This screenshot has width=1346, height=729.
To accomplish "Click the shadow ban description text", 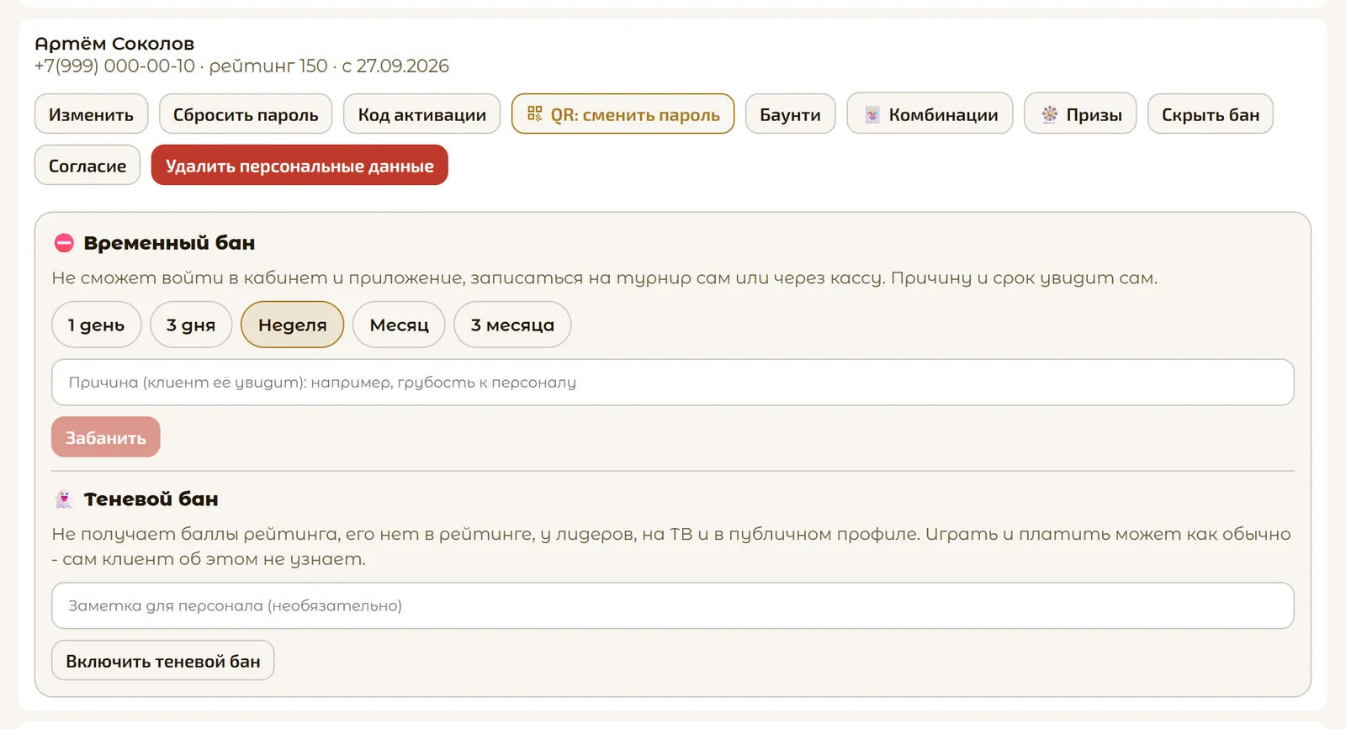I will pyautogui.click(x=670, y=547).
